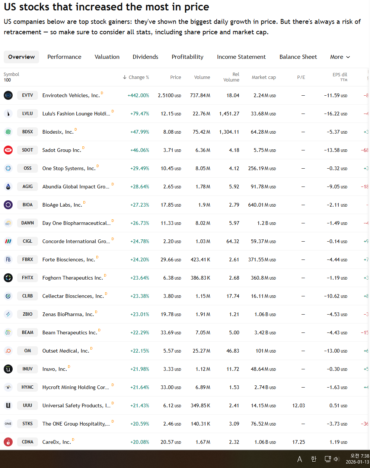Click the purple BioAge Labs logo

click(x=8, y=205)
